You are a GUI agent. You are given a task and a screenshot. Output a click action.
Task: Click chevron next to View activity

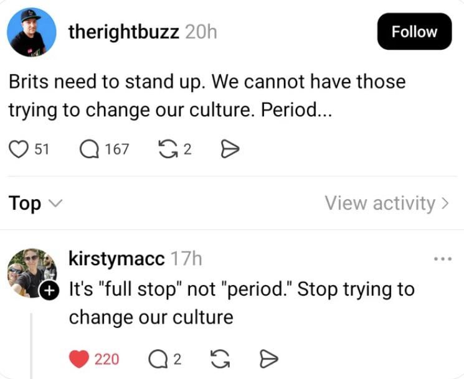(x=444, y=204)
